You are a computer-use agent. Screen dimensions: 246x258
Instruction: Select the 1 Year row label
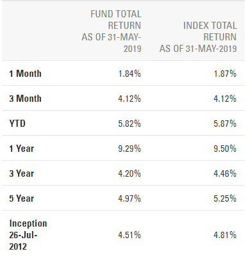(x=22, y=149)
